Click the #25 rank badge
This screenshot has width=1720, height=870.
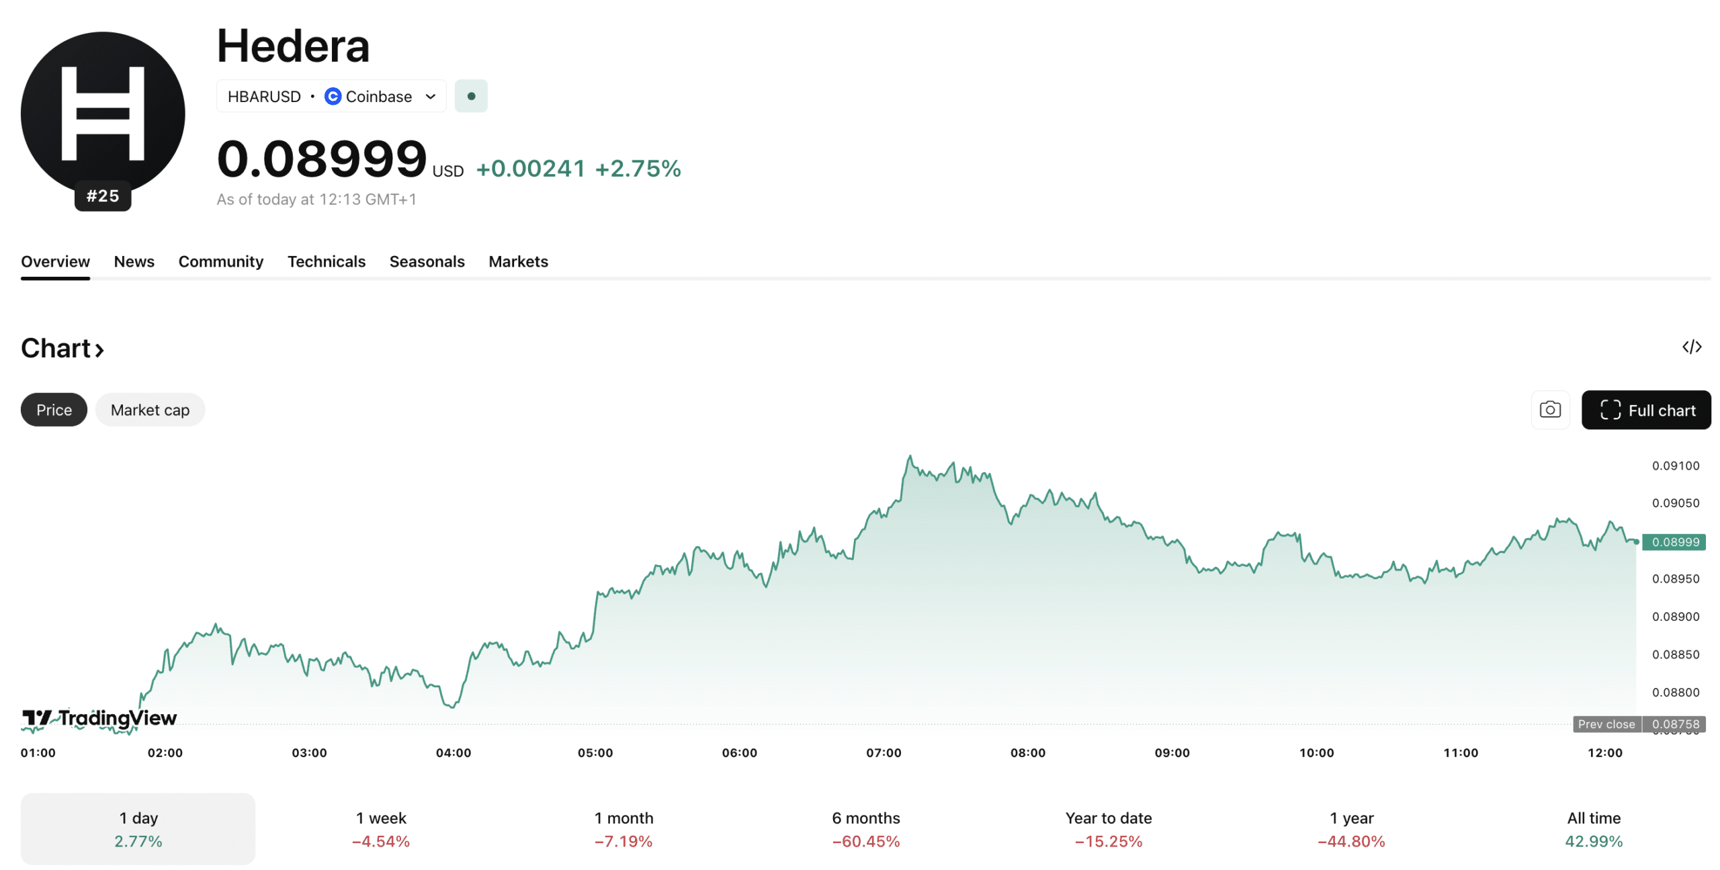pyautogui.click(x=102, y=195)
